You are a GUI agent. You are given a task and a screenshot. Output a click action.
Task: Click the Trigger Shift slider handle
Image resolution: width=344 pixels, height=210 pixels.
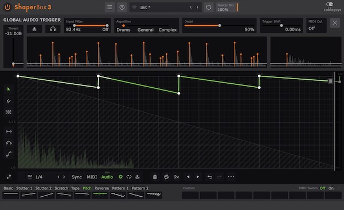[282, 25]
